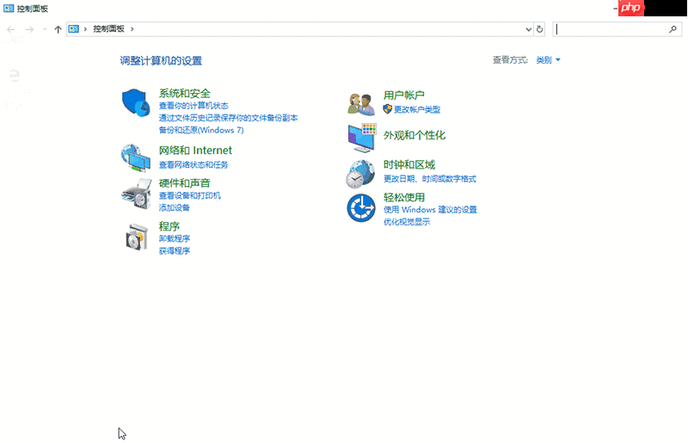The image size is (688, 443).
Task: Open the Appearance and Personalization monitor icon
Action: point(361,138)
